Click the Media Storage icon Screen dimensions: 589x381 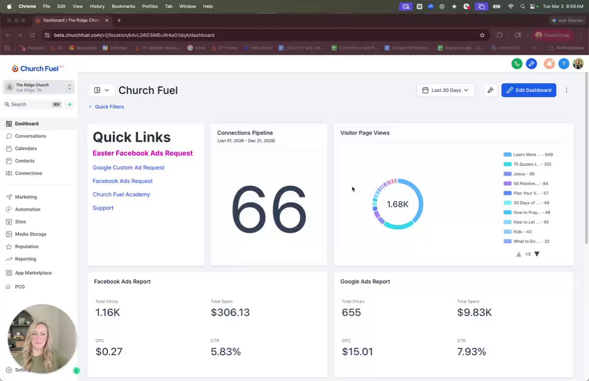click(8, 234)
